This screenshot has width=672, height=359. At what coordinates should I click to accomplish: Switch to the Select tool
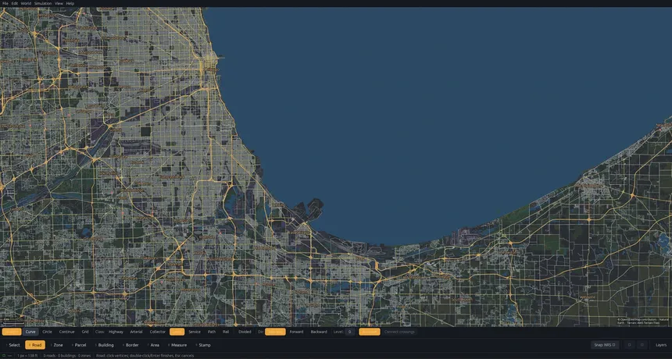point(13,345)
